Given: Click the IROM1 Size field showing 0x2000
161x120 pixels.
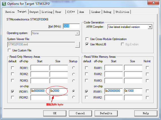Looking at the screenshot, I should 59,91.
